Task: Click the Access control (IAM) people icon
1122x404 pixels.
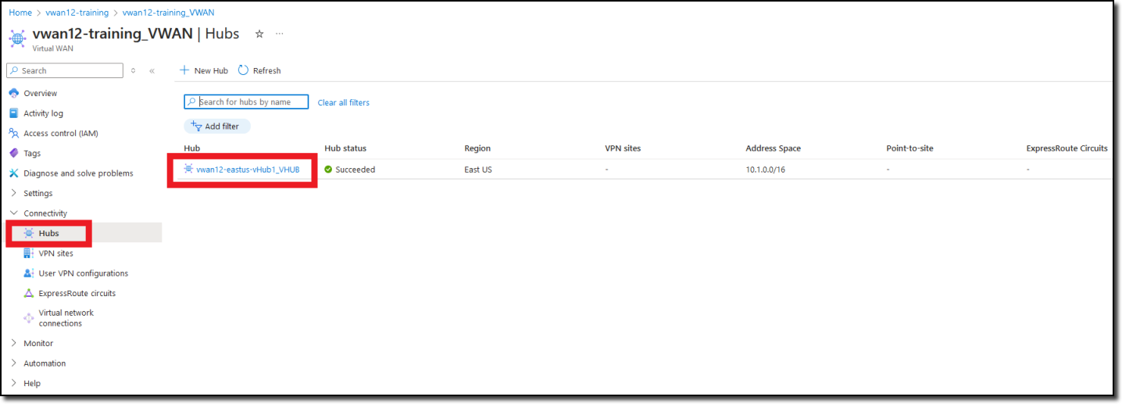Action: [x=14, y=133]
